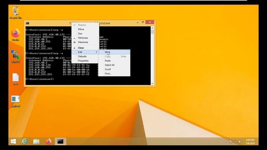Choose Scroll in the Edit submenu
Image resolution: width=267 pixels, height=150 pixels.
coord(114,69)
